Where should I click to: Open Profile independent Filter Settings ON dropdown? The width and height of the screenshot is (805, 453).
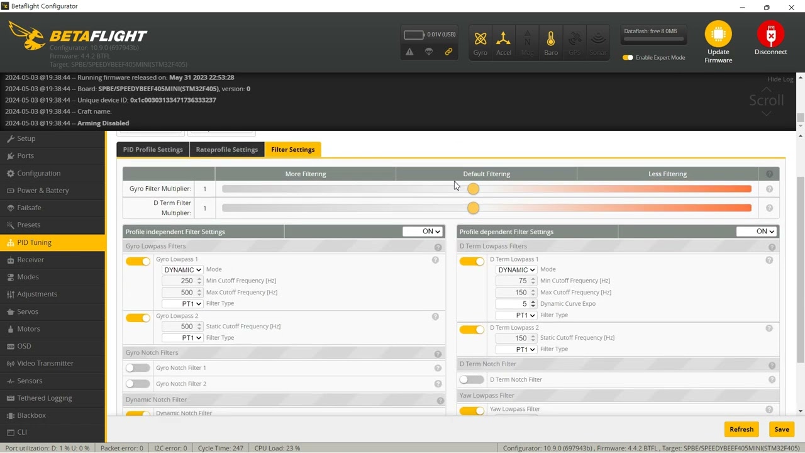pos(423,232)
